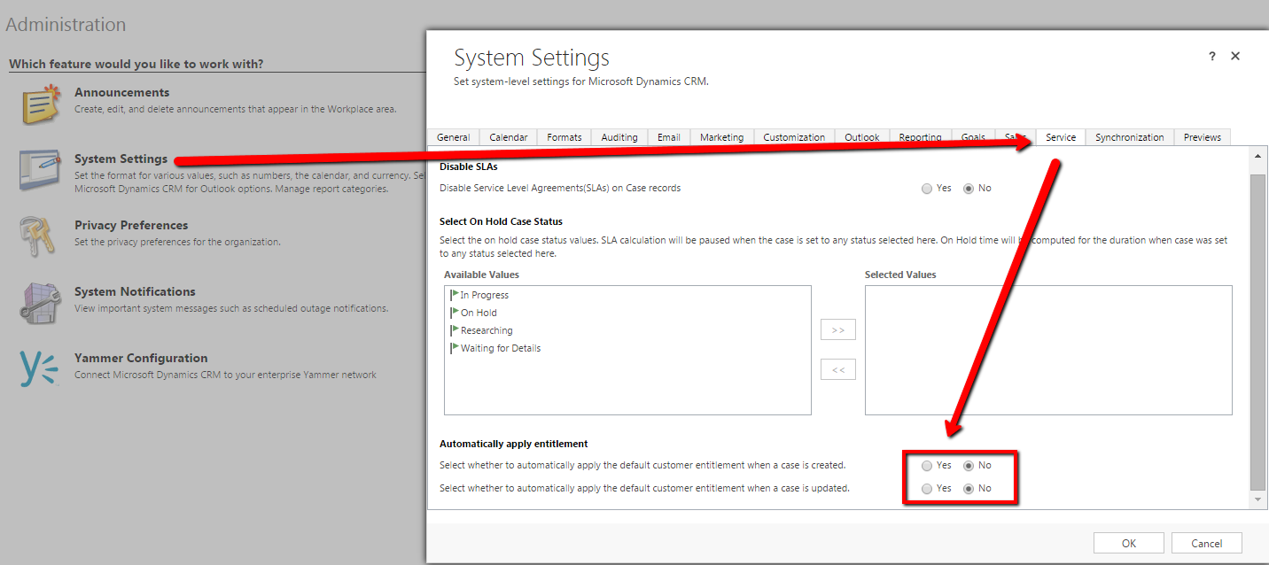Select the Researching status value
This screenshot has width=1269, height=565.
(486, 330)
